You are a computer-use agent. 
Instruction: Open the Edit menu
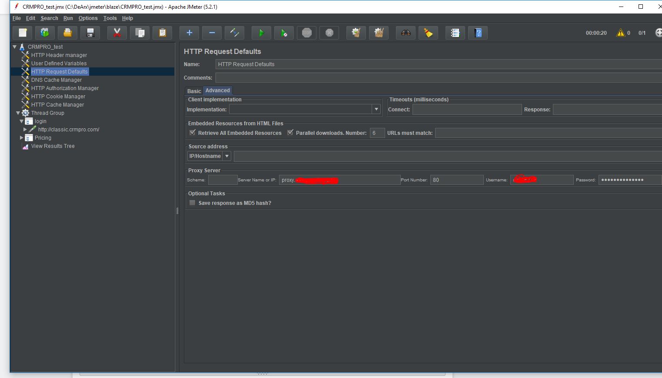30,18
